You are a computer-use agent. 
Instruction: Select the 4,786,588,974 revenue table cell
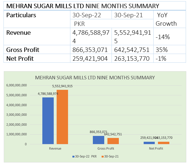coord(91,36)
